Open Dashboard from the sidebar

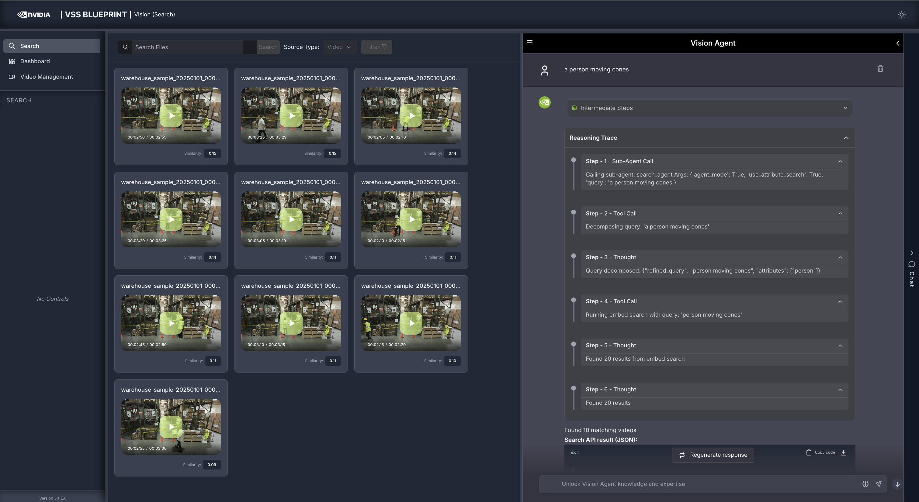click(35, 61)
